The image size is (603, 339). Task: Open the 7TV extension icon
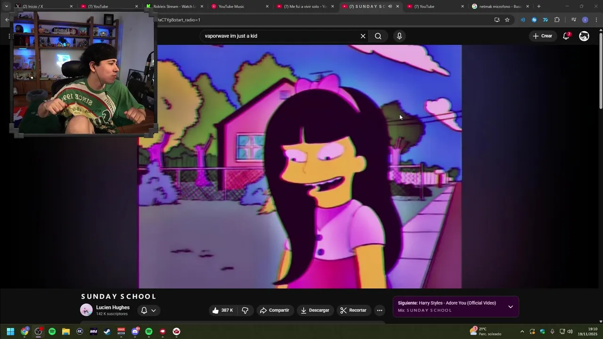(546, 20)
